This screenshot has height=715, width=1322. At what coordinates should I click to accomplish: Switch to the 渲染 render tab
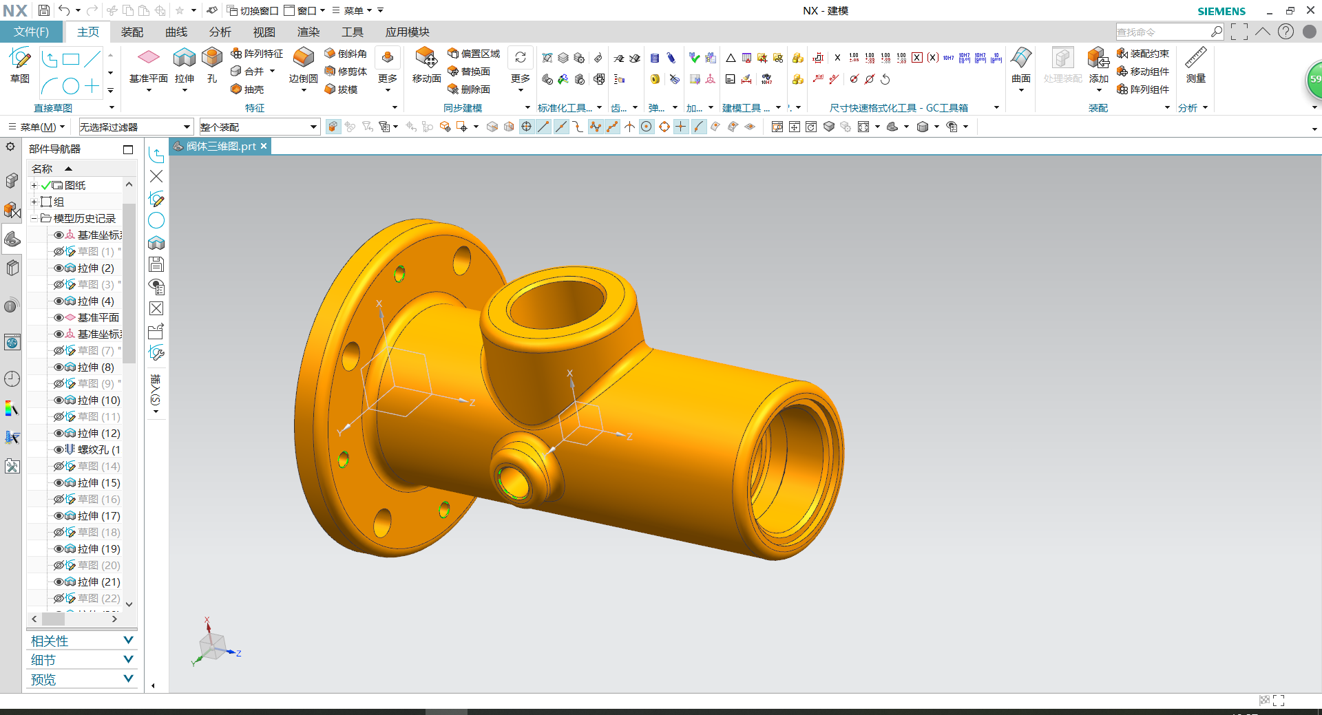[308, 32]
